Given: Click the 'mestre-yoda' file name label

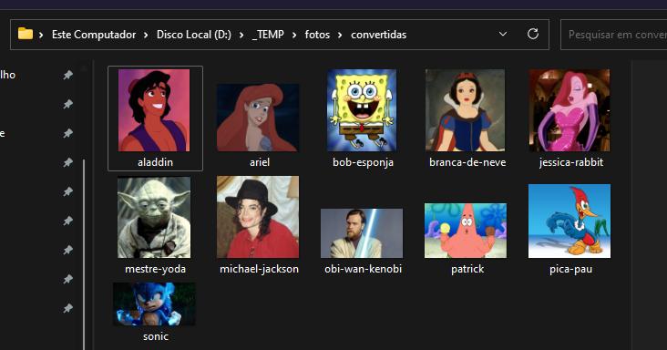Looking at the screenshot, I should 155,269.
